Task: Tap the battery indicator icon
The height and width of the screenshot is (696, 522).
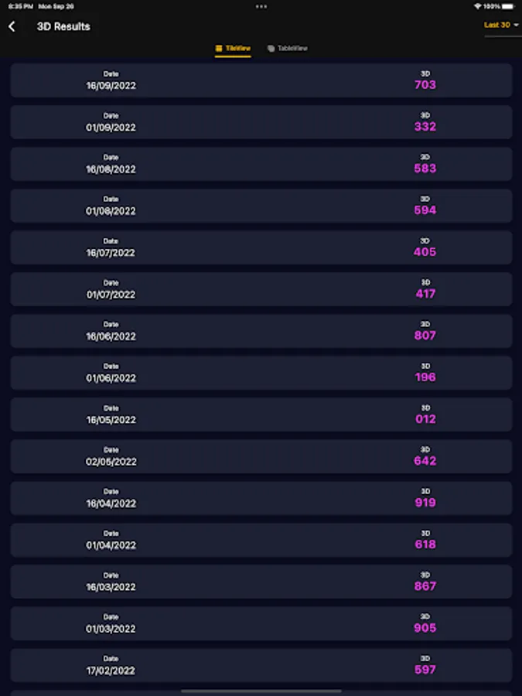Action: coord(510,6)
